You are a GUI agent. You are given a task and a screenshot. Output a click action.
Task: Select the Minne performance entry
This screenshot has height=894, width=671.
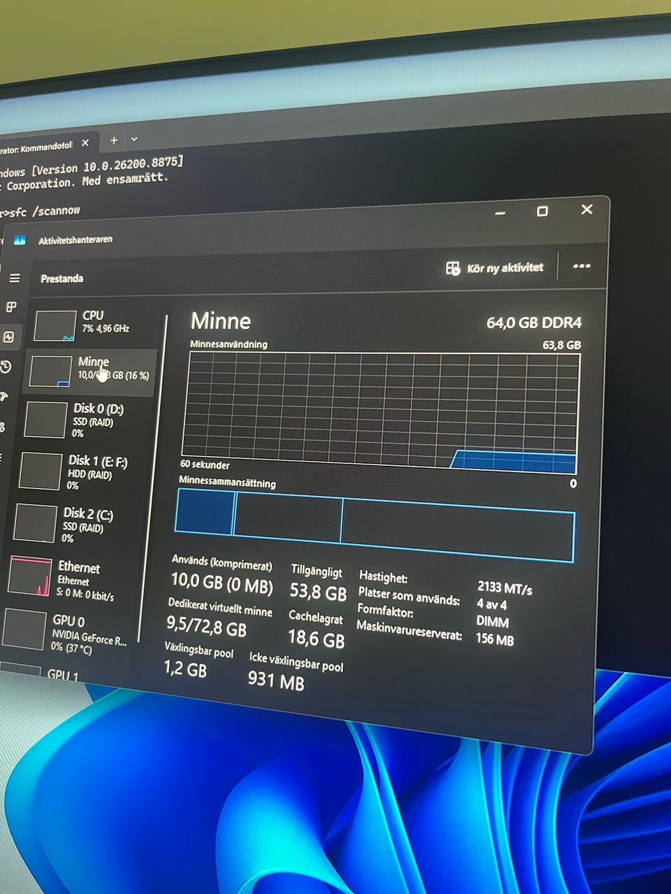[91, 372]
